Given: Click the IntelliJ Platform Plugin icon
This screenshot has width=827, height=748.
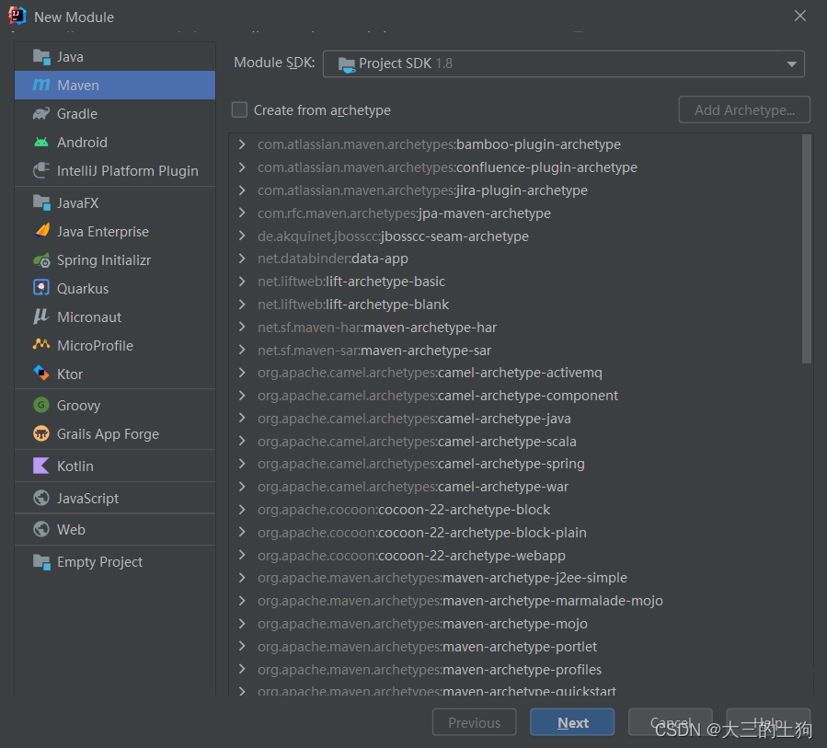Looking at the screenshot, I should [x=41, y=170].
